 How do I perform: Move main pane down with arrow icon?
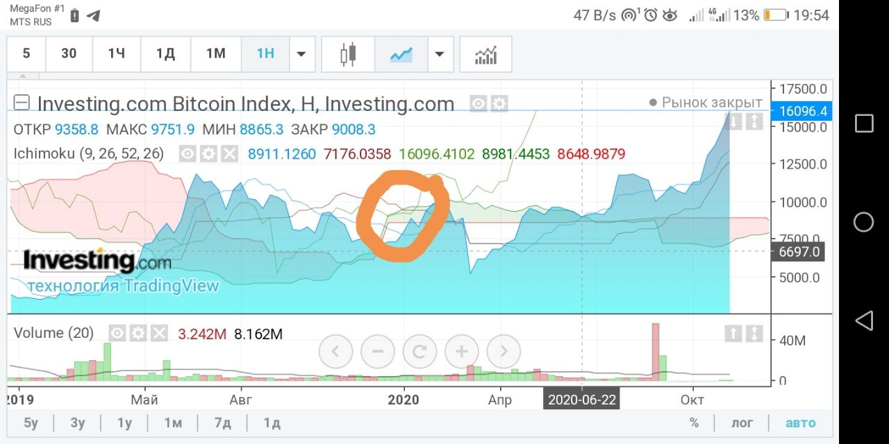(733, 122)
